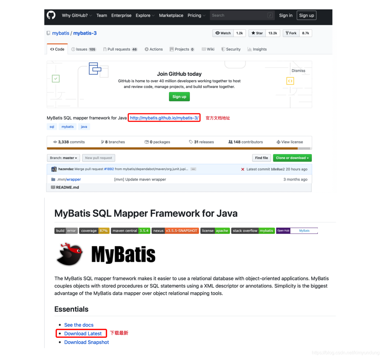Open the hazendaz author link
The height and width of the screenshot is (358, 382).
coord(66,169)
